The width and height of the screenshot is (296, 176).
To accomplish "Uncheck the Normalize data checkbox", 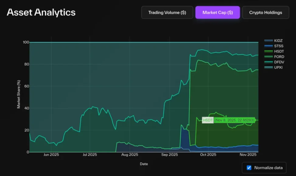I will coord(249,168).
